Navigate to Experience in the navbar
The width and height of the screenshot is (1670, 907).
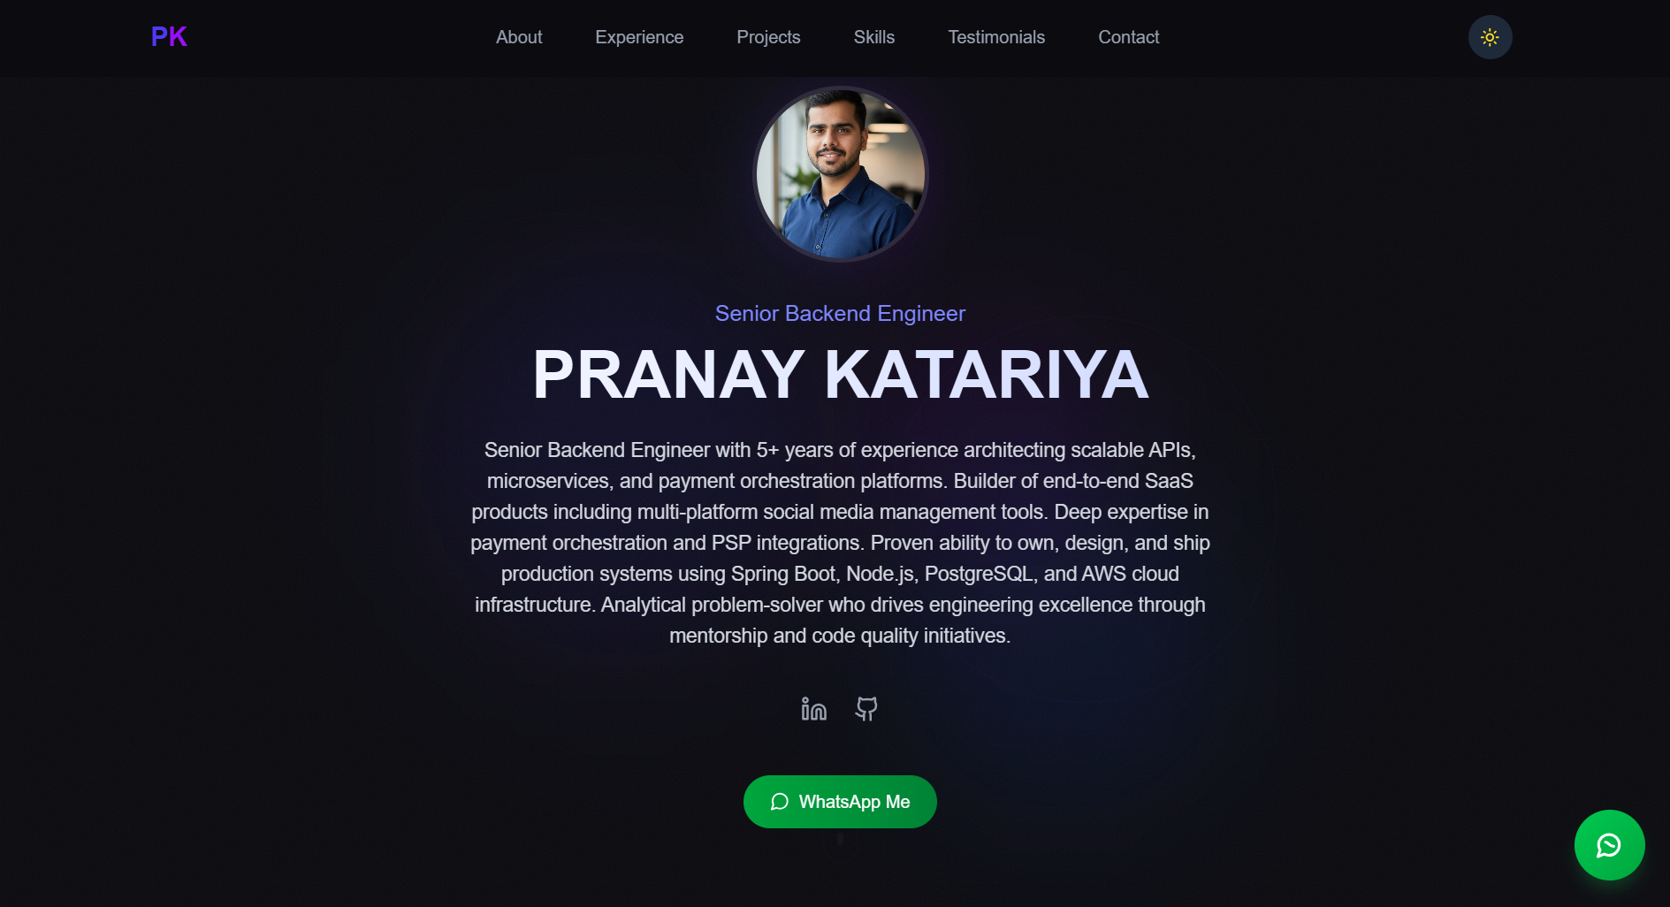point(639,37)
